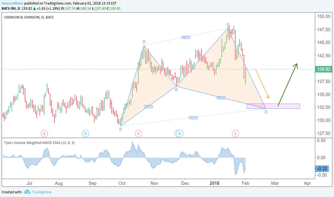The height and width of the screenshot is (197, 334).
Task: Click the 142.50 price axis label
Action: click(x=324, y=56)
